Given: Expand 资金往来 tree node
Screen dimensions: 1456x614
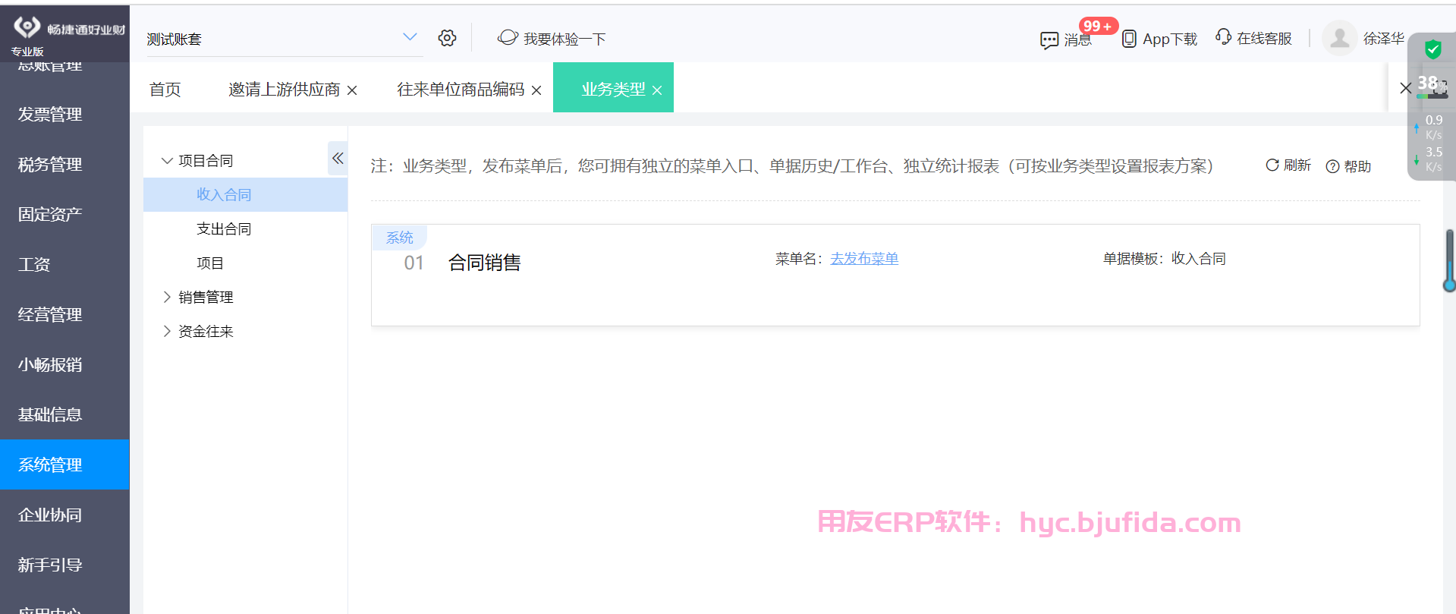Looking at the screenshot, I should point(167,331).
